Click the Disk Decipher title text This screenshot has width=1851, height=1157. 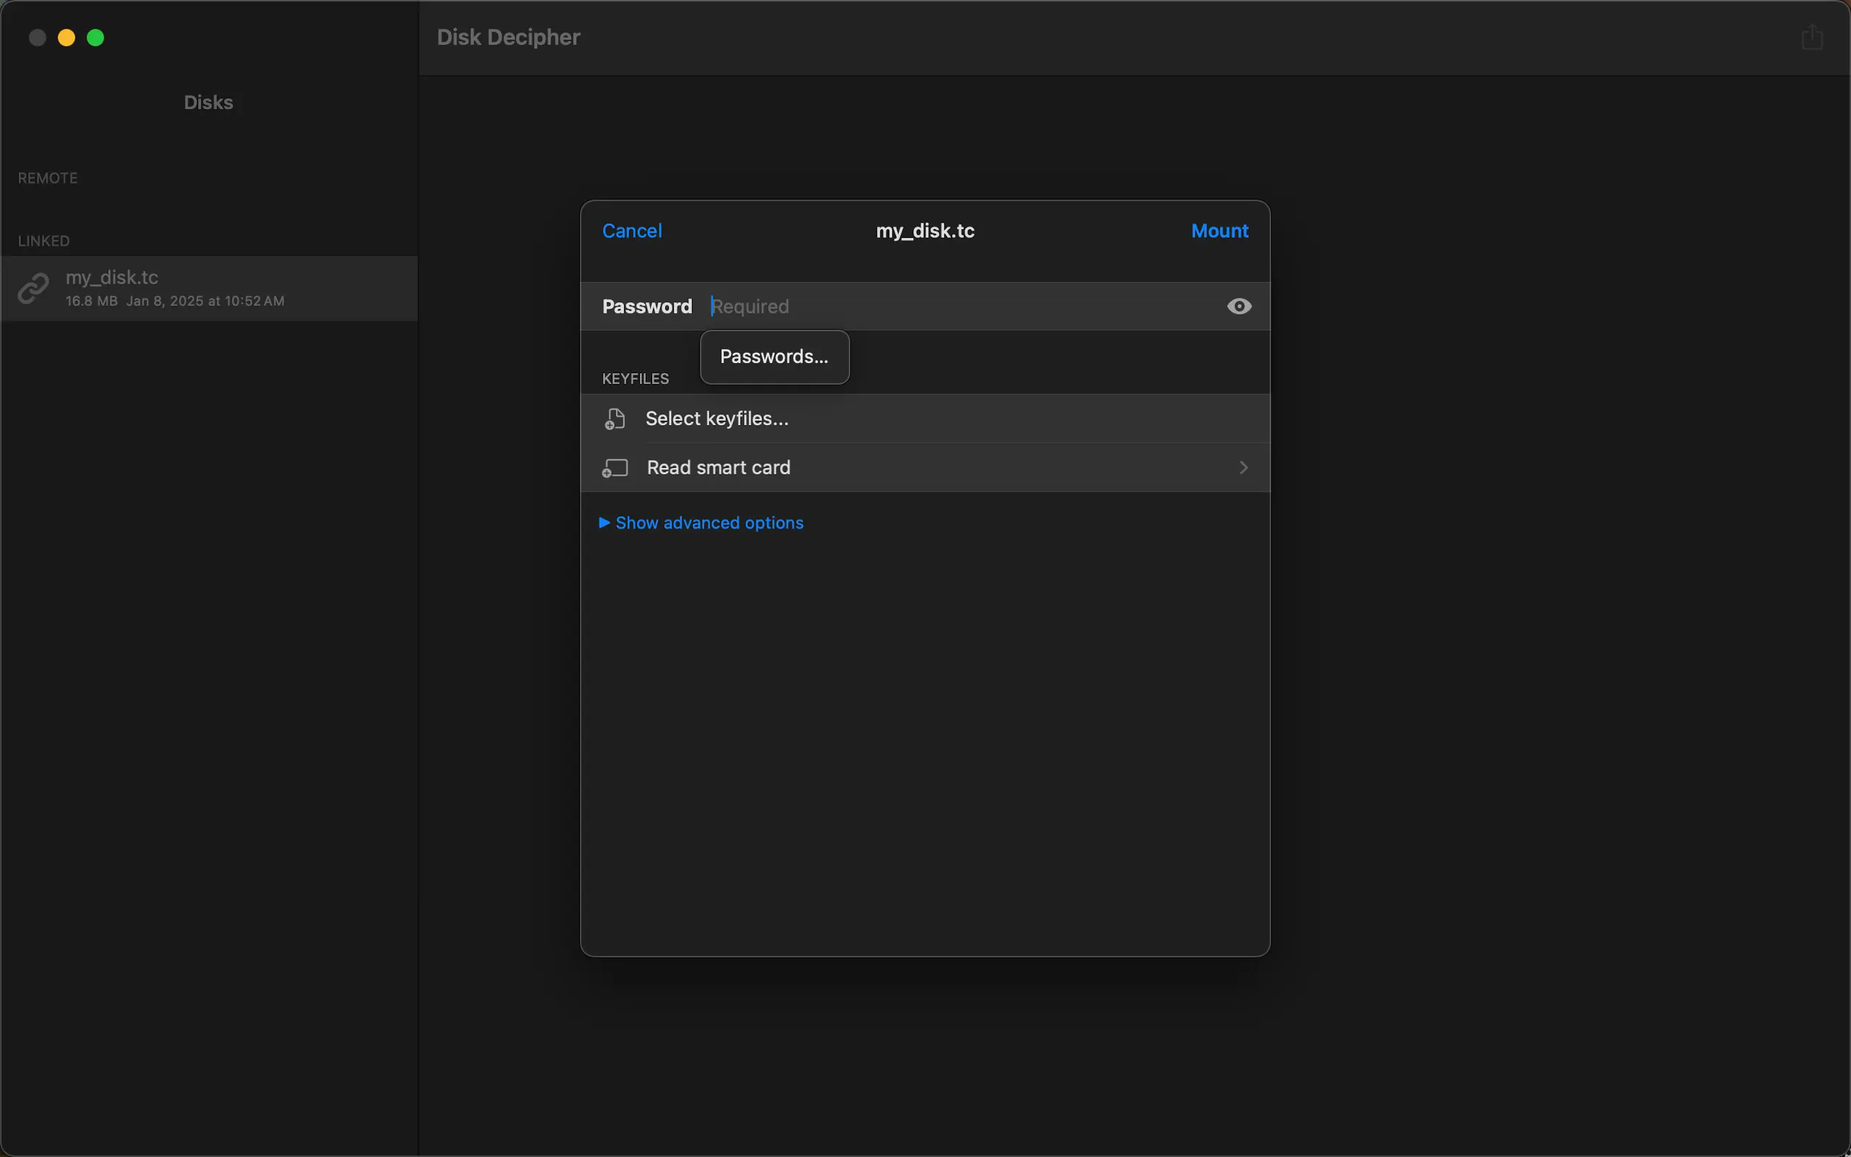click(508, 37)
